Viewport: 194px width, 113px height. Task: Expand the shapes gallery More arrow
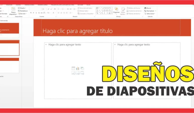(112, 13)
